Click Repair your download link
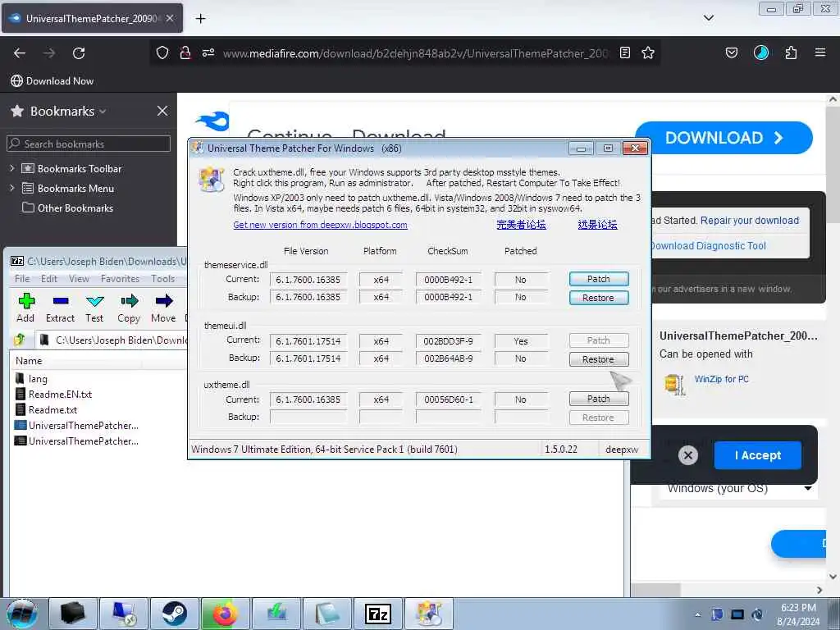 click(x=750, y=221)
